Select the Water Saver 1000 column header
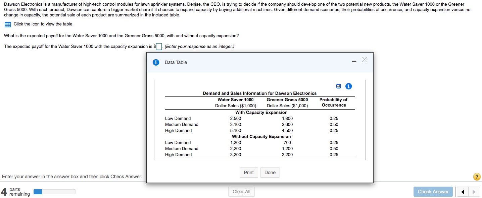The image size is (482, 198). pyautogui.click(x=236, y=100)
